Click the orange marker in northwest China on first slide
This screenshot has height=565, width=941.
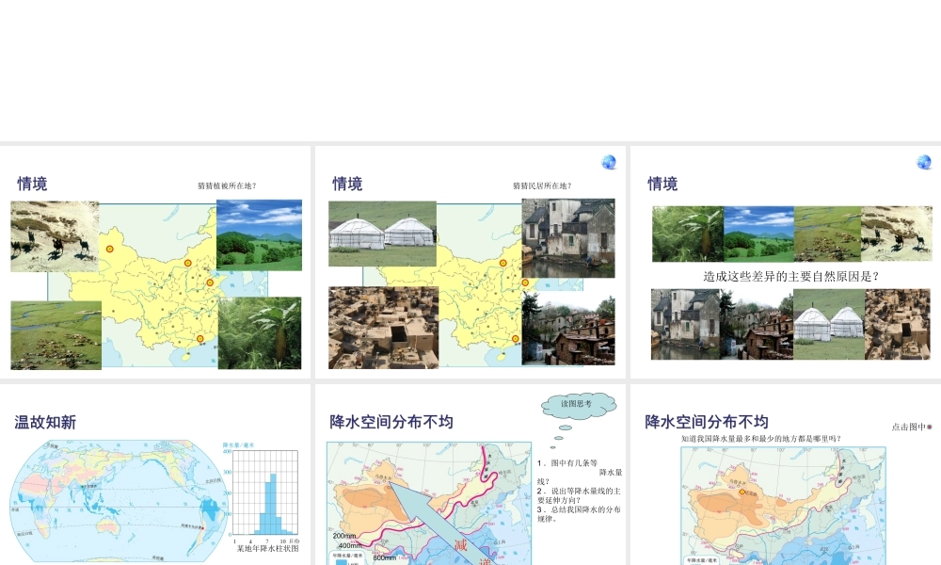click(x=110, y=249)
